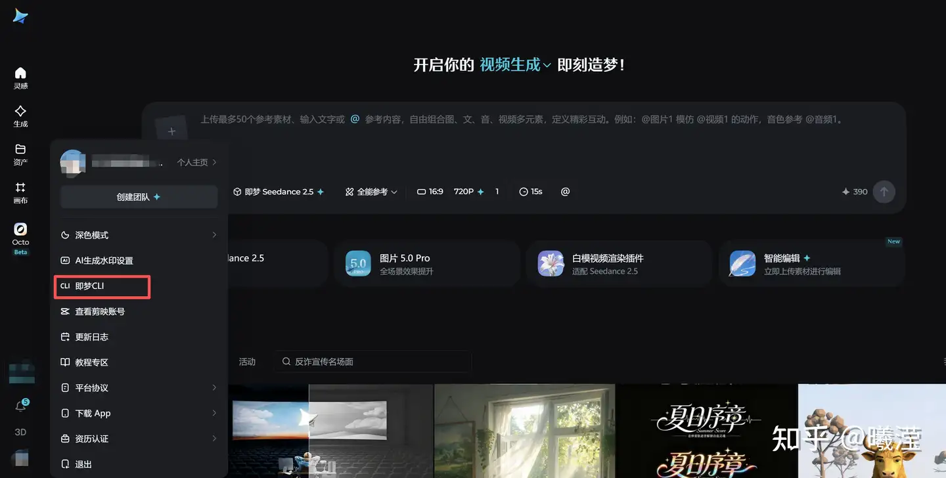Screen dimensions: 946x478
Task: Open 个人主页 profile link
Action: click(x=197, y=162)
